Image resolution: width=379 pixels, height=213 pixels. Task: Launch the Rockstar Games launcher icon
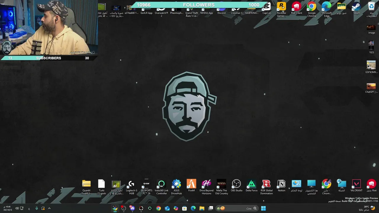tap(281, 9)
